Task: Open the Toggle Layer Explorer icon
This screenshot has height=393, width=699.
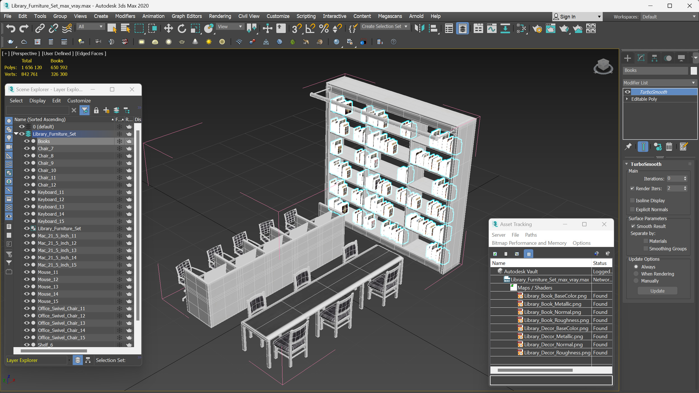Action: click(462, 28)
